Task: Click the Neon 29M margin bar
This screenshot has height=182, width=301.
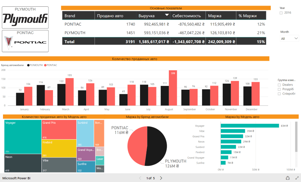Action: point(231,141)
